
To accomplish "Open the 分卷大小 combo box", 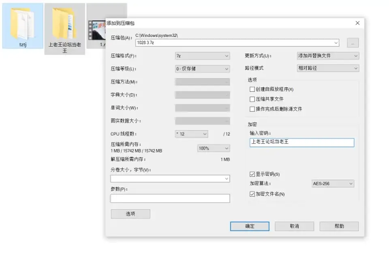I will [x=170, y=179].
